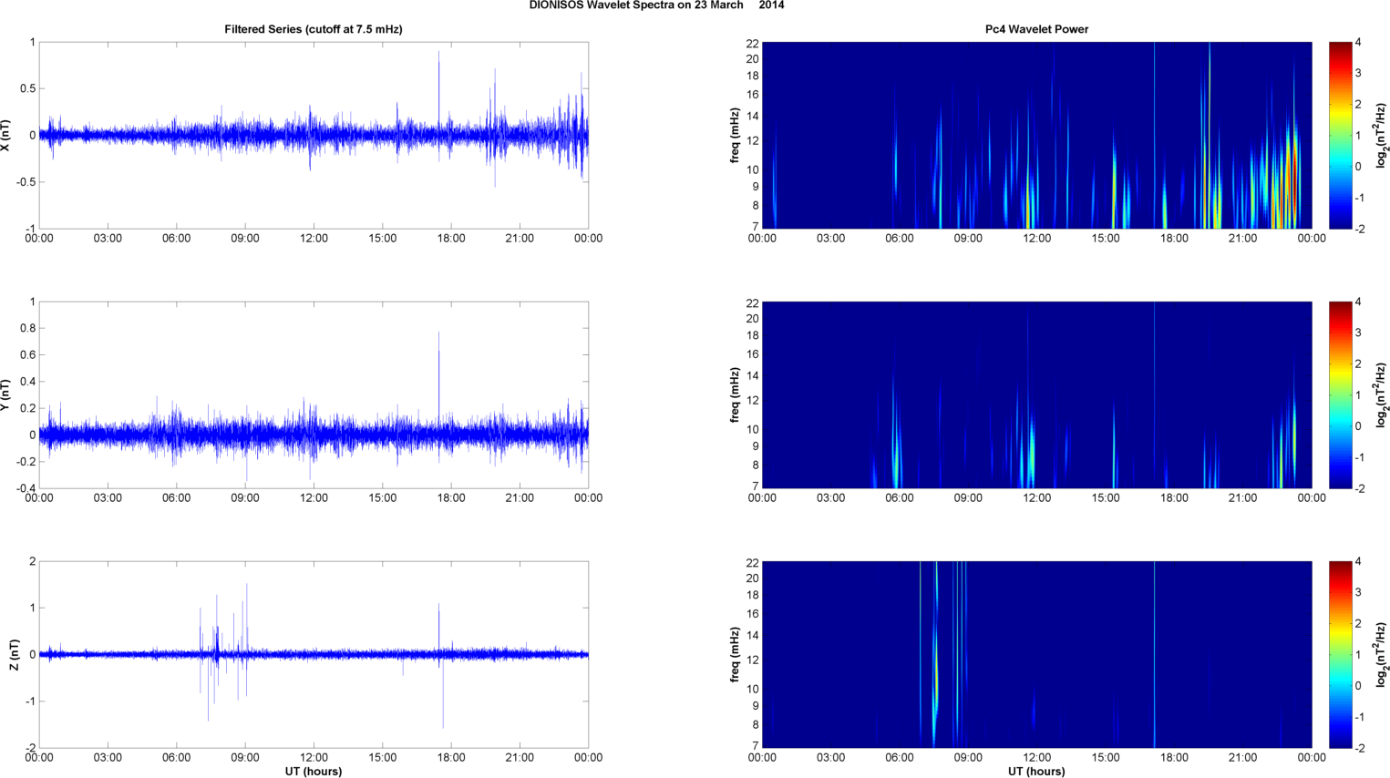Click '12:00' tick under X filtered series
Viewport: 1390px width, 778px height.
(314, 239)
